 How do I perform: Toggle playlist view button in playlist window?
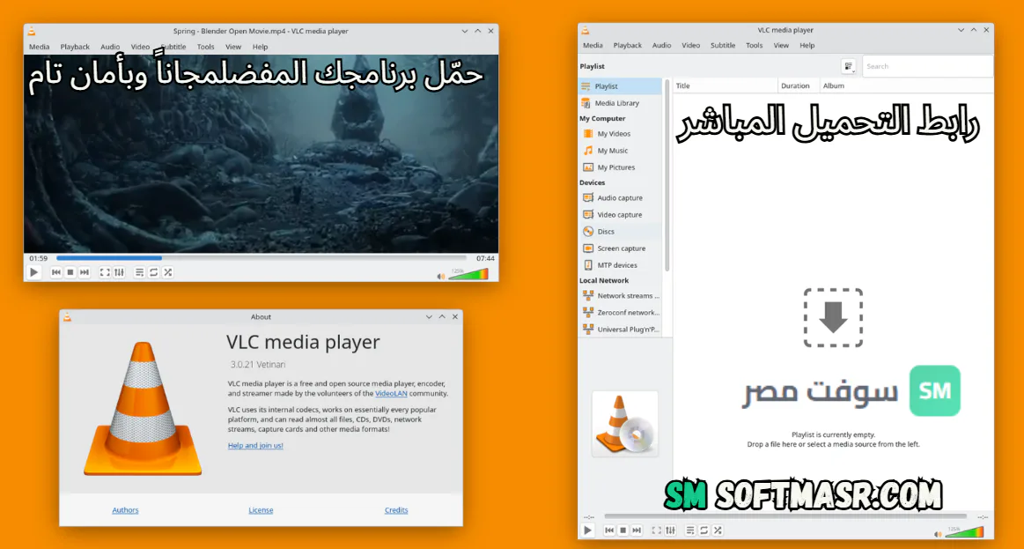click(x=690, y=530)
